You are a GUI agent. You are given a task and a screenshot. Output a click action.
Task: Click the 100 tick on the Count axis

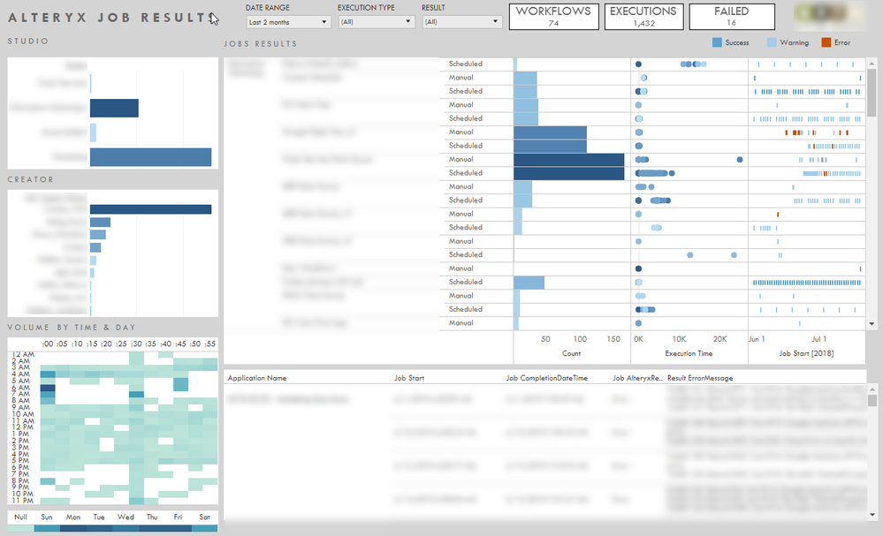[580, 339]
